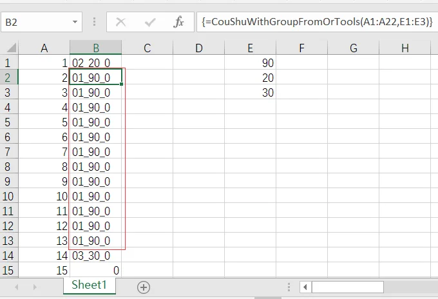Click the Select All corner triangle
The width and height of the screenshot is (438, 299).
pos(11,48)
